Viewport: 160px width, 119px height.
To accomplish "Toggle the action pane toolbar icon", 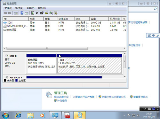I will 27,13.
